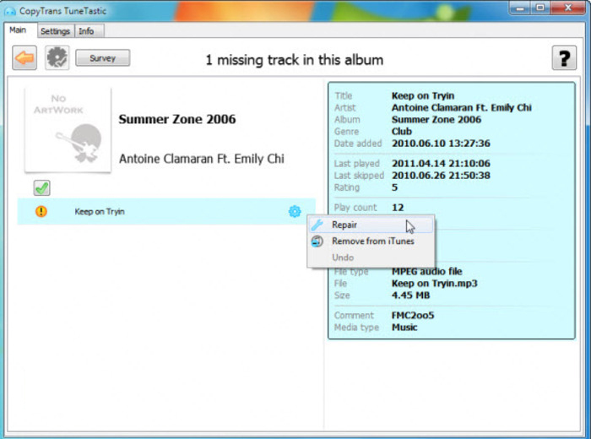Click the Comment value FMC2oo5
Viewport: 591px width, 439px height.
point(413,316)
